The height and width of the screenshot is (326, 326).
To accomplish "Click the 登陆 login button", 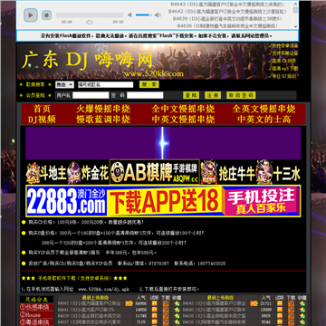I will click(x=191, y=95).
